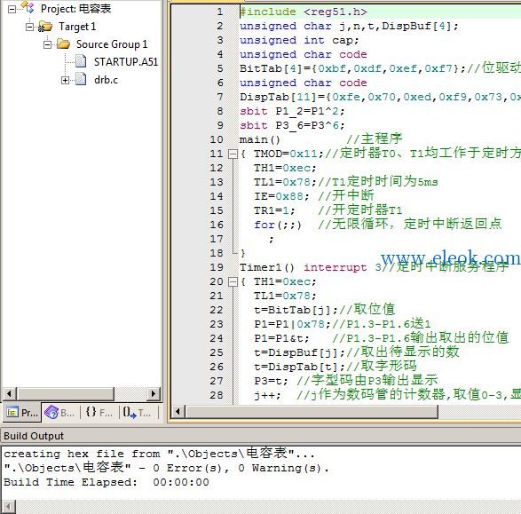Image resolution: width=521 pixels, height=514 pixels.
Task: Click the project panel scroll right arrow
Action: coord(154,394)
